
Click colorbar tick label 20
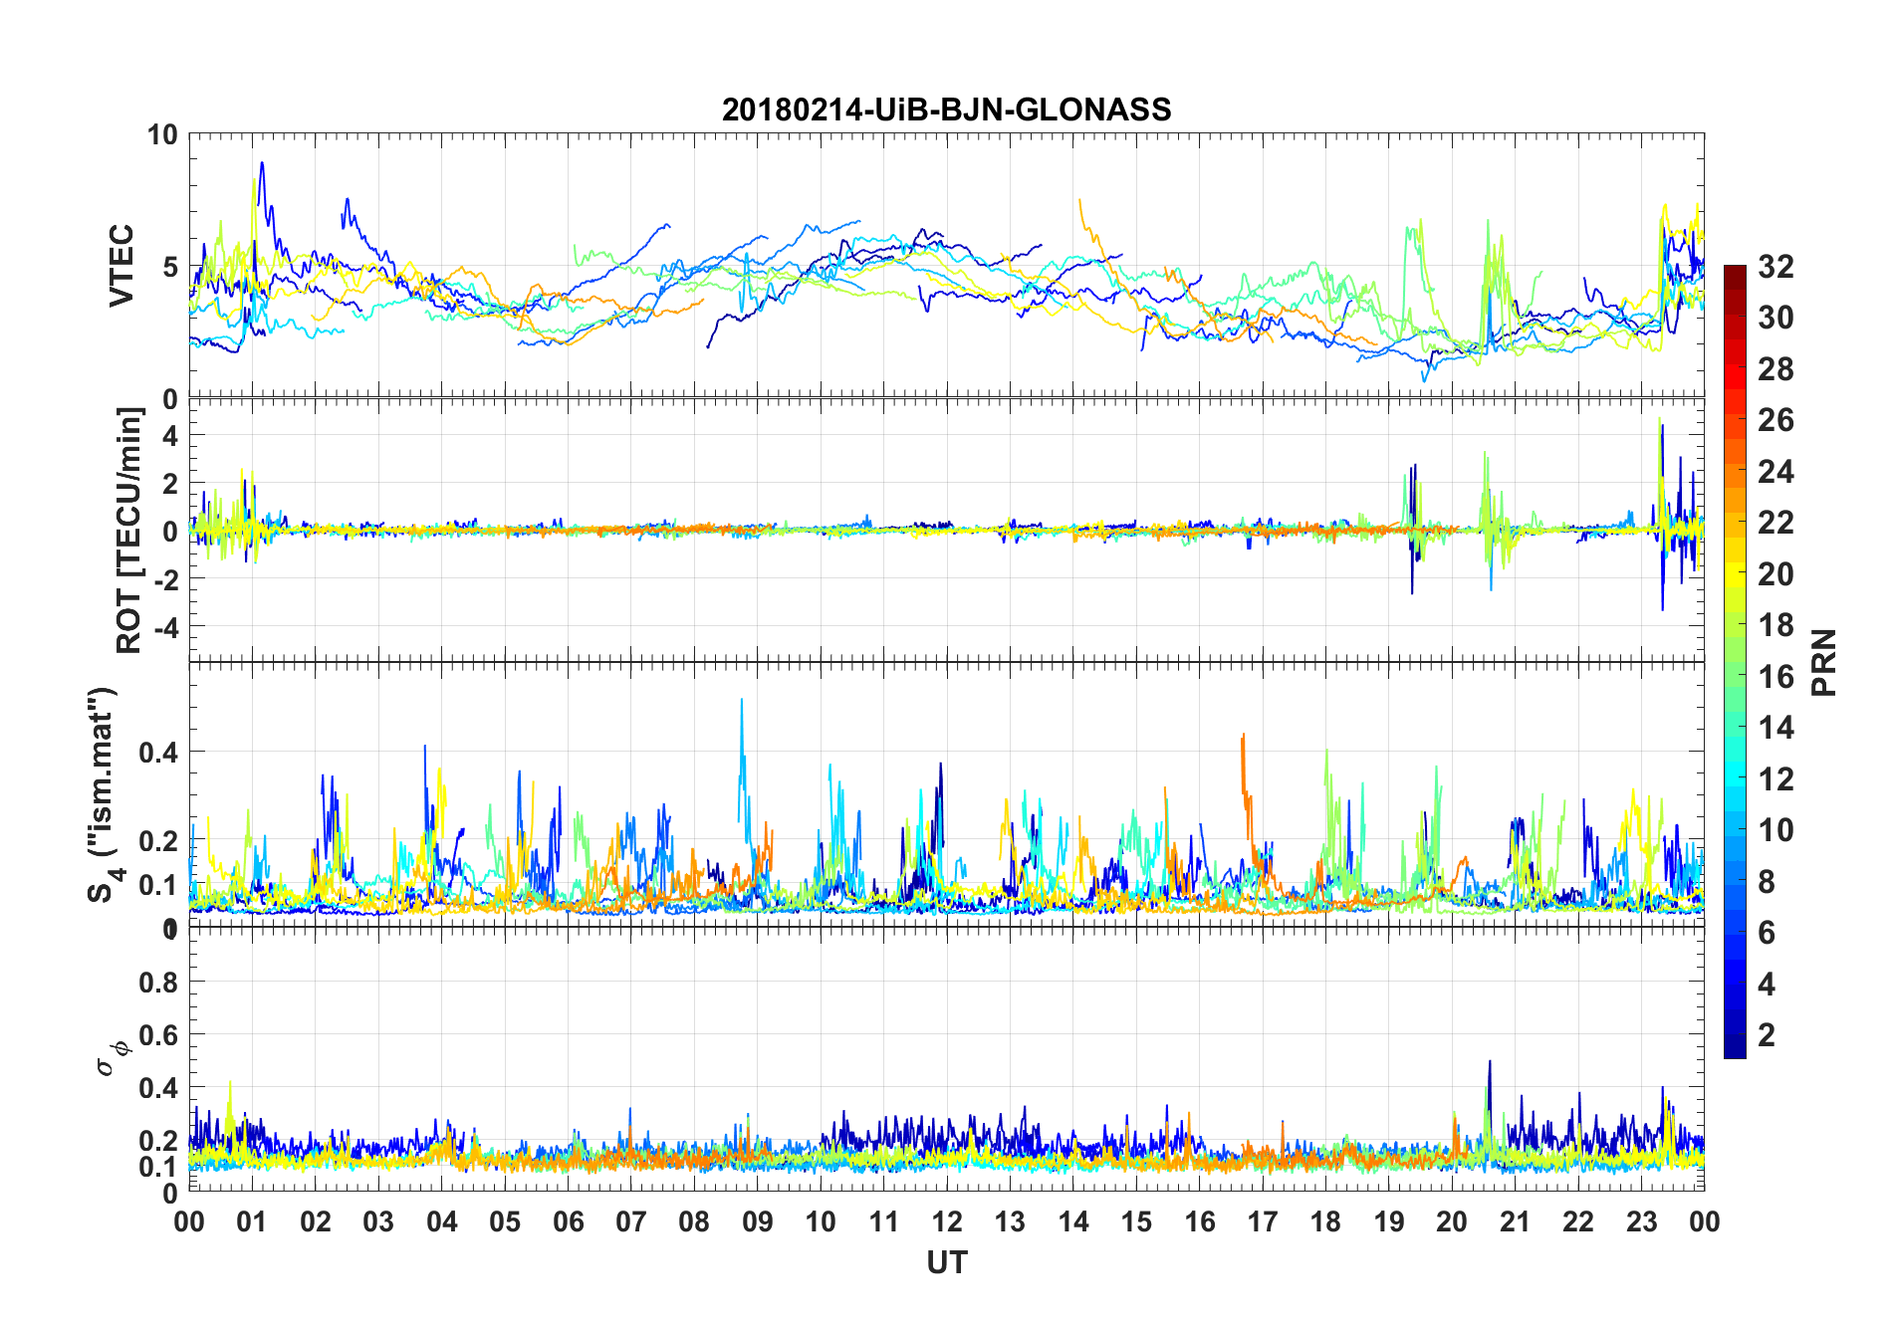click(1776, 574)
